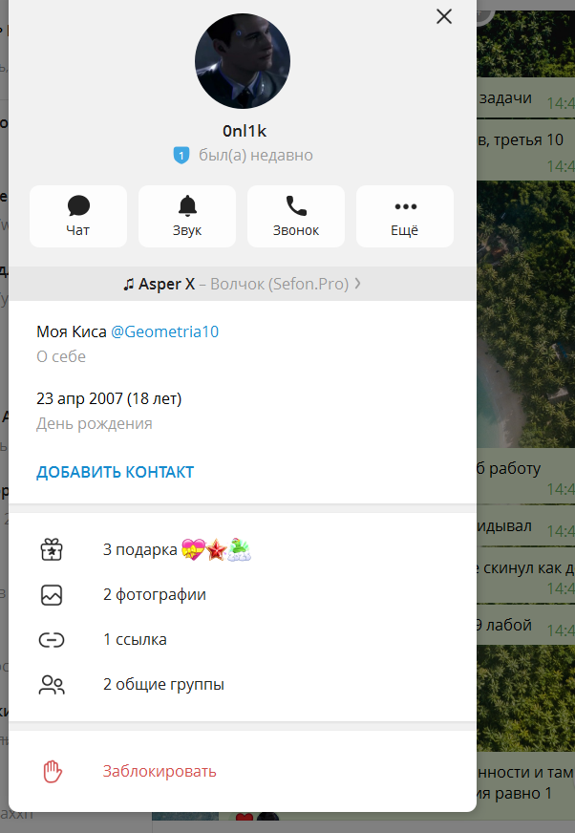Open the profile avatar photo
Viewport: 575px width, 833px height.
[x=243, y=61]
